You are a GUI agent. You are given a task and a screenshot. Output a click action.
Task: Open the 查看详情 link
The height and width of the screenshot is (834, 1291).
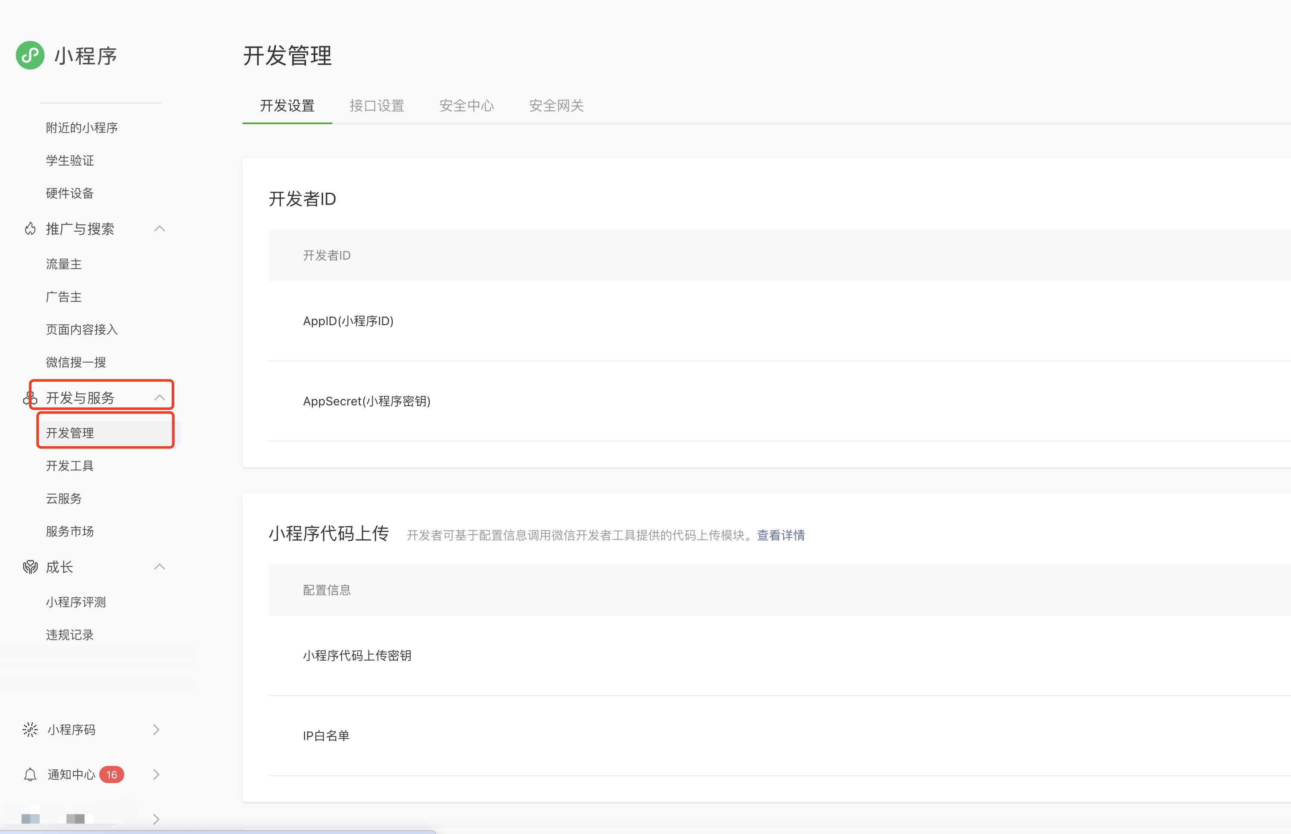point(780,535)
